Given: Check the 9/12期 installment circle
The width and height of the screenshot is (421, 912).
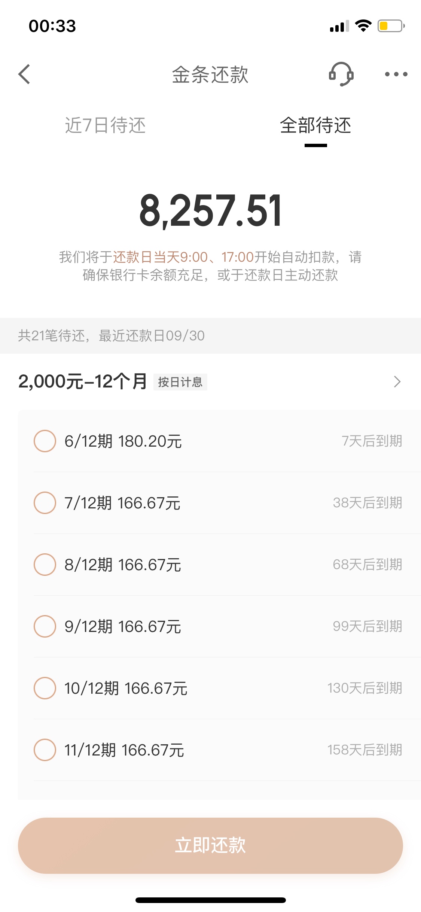Looking at the screenshot, I should tap(45, 626).
